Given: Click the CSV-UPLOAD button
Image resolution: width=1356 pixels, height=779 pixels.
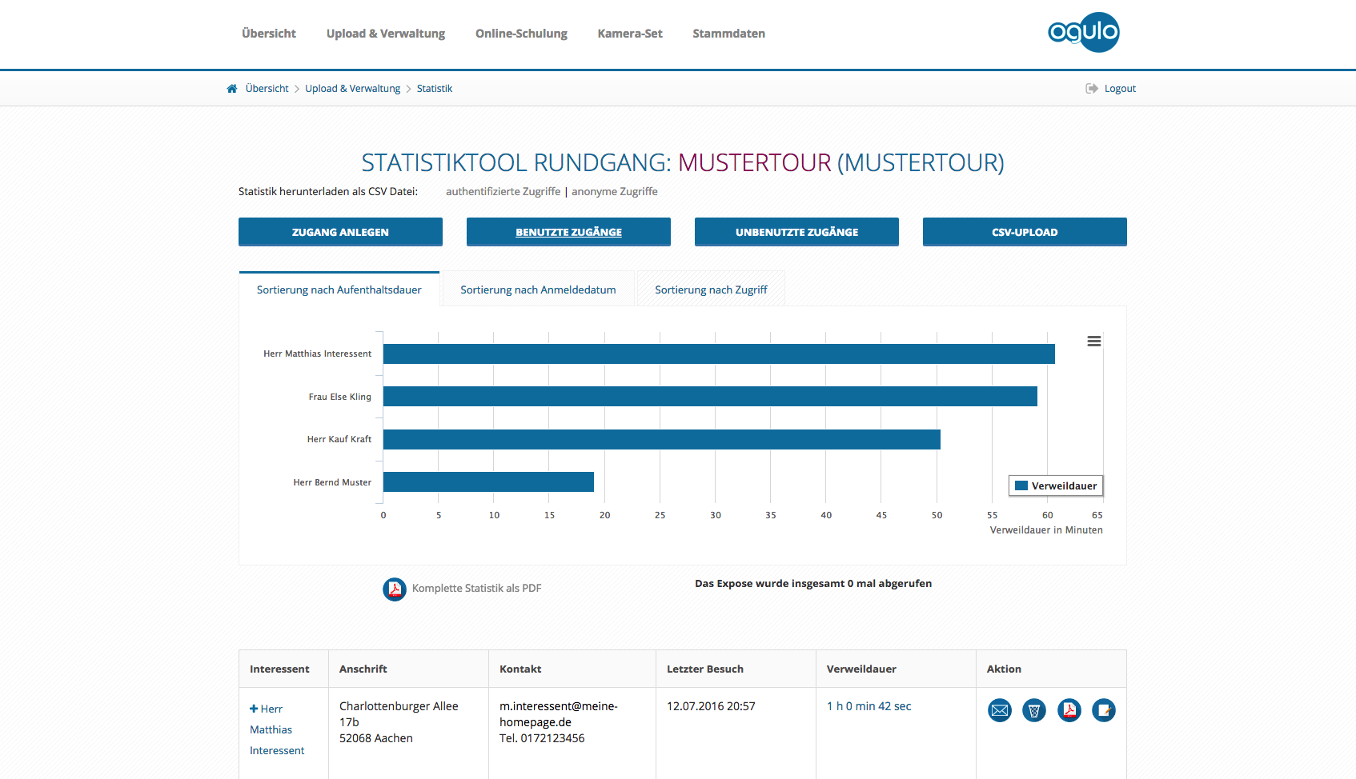Looking at the screenshot, I should (1025, 232).
